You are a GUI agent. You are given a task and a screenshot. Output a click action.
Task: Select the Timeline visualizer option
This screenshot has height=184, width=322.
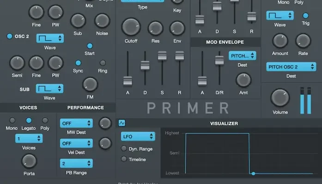124,159
